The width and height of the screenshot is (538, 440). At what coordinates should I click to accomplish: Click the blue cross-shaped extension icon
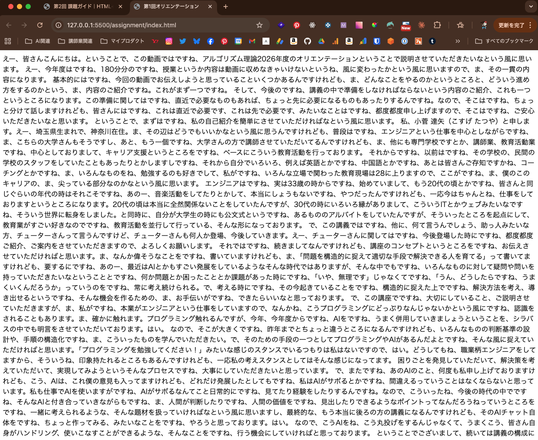pos(328,25)
